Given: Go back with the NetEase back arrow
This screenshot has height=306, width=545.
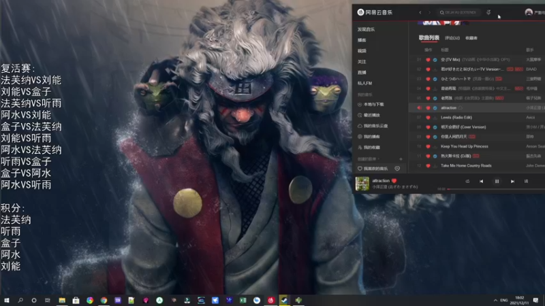Looking at the screenshot, I should point(420,12).
